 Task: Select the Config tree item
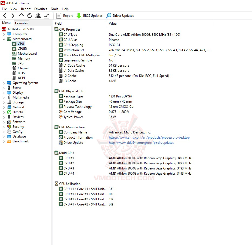tap(18, 132)
